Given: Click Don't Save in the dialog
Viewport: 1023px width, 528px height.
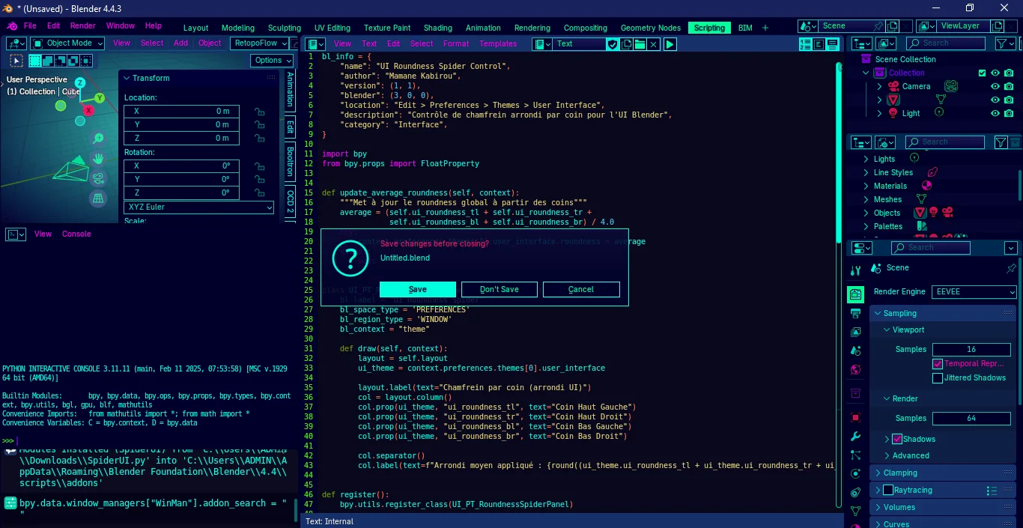Looking at the screenshot, I should (500, 290).
